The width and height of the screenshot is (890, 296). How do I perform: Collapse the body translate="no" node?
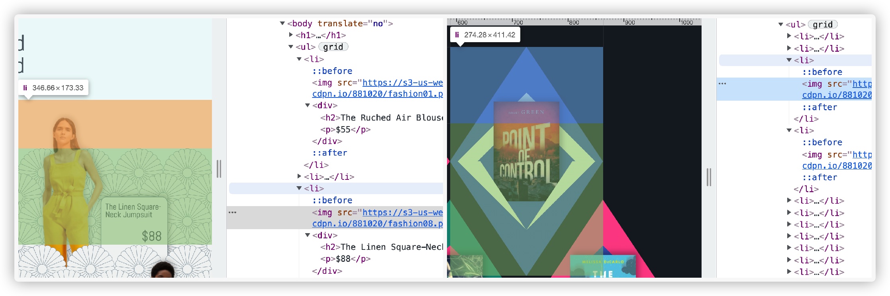282,23
